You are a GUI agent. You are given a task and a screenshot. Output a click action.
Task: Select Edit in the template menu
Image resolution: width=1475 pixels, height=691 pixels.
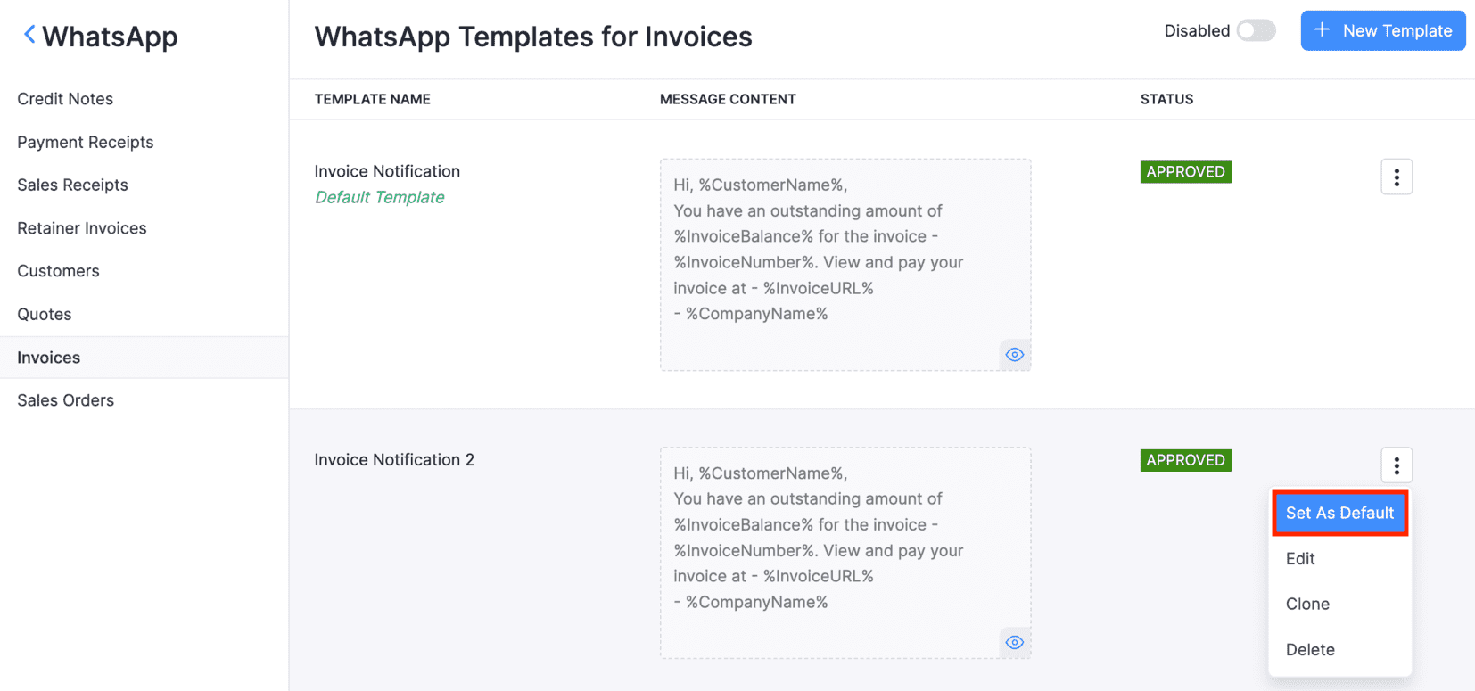1300,559
